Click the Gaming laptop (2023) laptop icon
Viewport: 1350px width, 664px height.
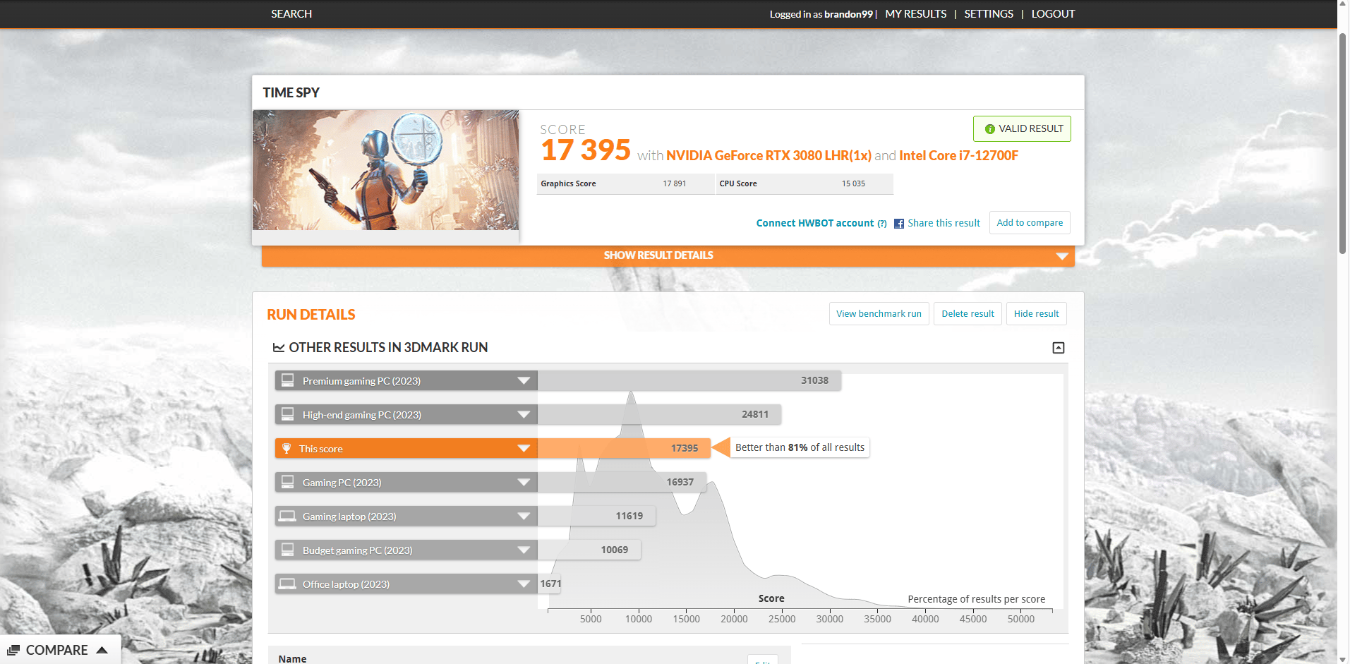pyautogui.click(x=287, y=516)
